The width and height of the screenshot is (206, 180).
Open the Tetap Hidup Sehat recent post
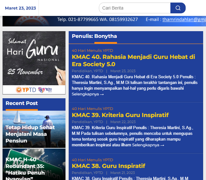pos(30,134)
